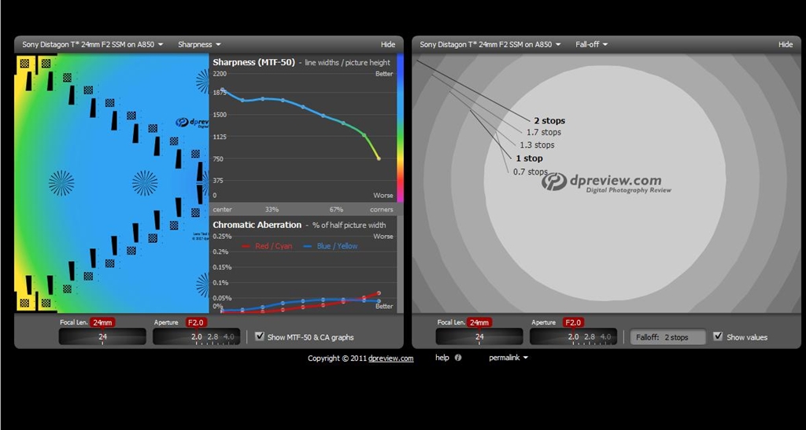Click the left starburst target on test chart
The width and height of the screenshot is (806, 430).
click(61, 183)
